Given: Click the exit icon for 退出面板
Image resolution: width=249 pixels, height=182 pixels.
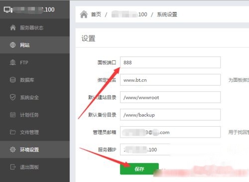Looking at the screenshot, I should [13, 167].
